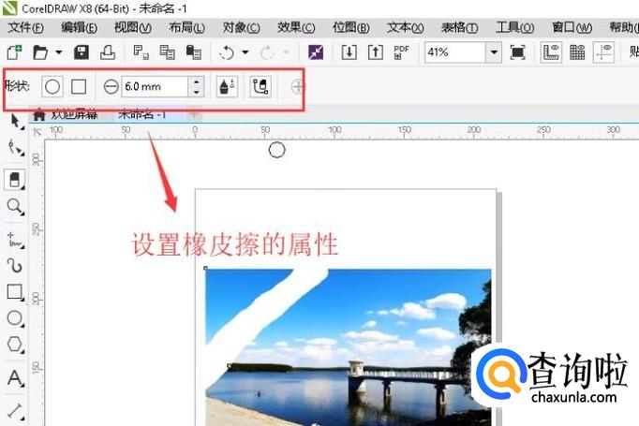
Task: Toggle grid display
Action: [577, 52]
